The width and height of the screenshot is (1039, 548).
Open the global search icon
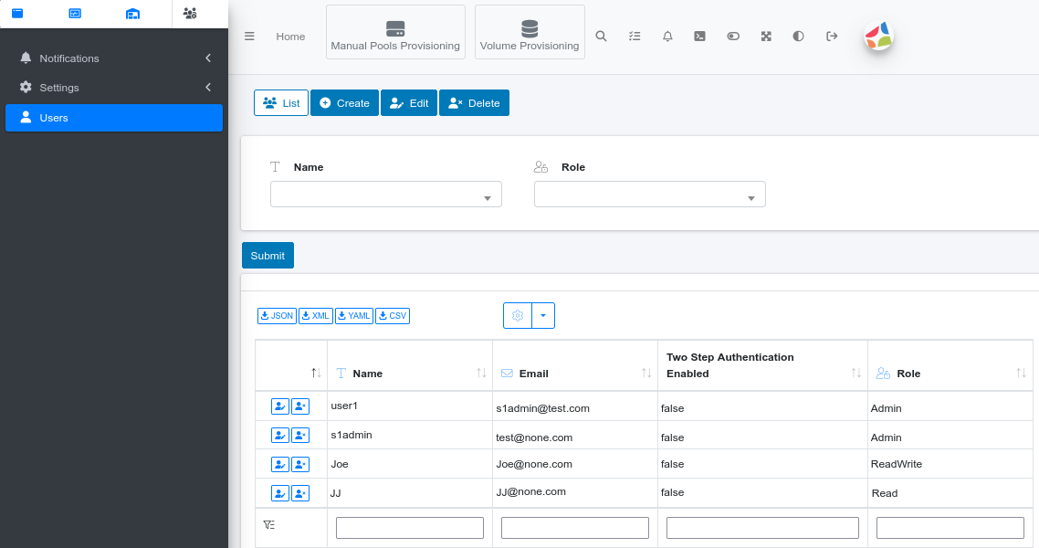[601, 37]
